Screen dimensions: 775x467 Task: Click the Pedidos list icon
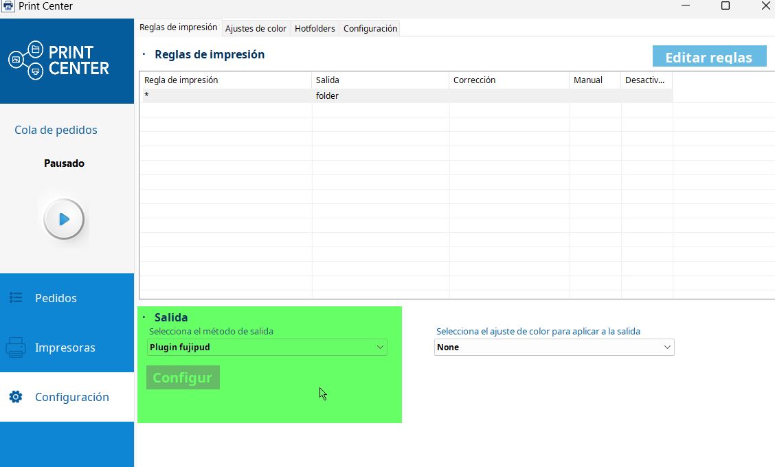click(16, 298)
